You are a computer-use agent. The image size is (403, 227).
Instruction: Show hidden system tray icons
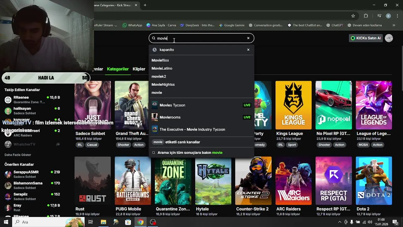(339, 222)
